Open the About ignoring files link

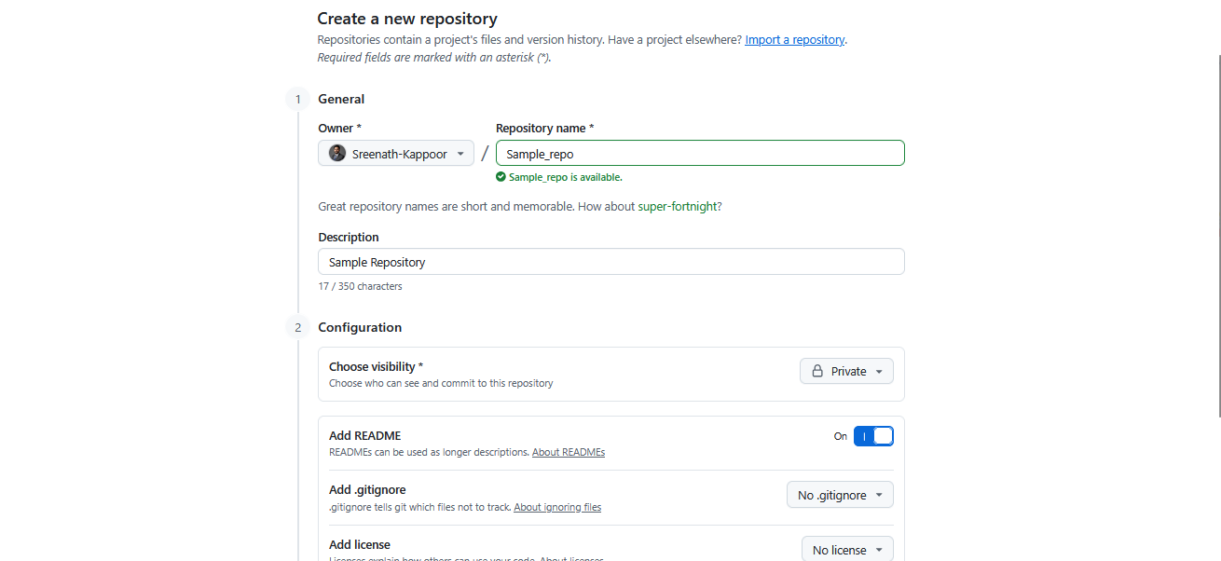click(557, 507)
